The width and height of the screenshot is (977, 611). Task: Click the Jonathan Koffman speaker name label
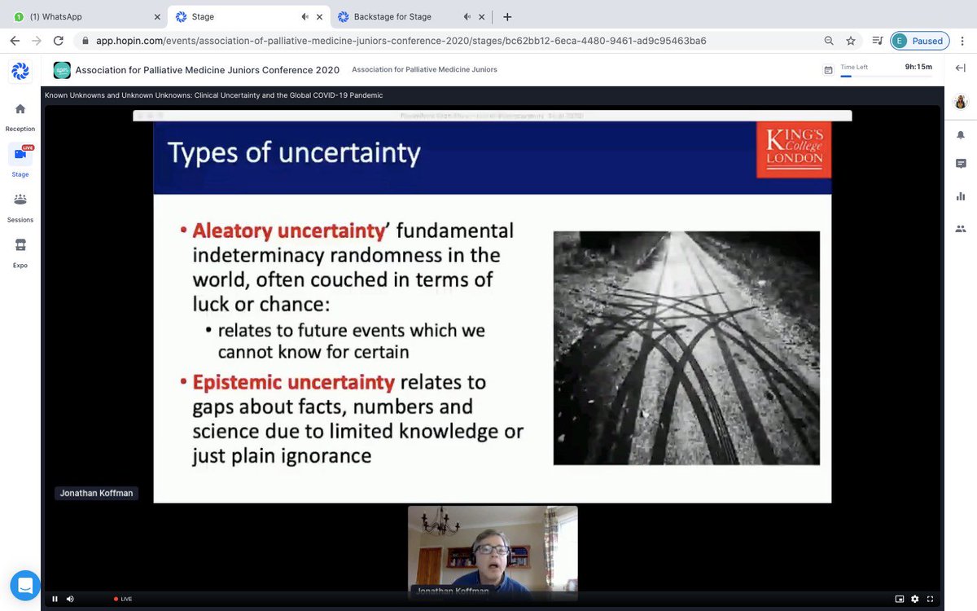(96, 493)
